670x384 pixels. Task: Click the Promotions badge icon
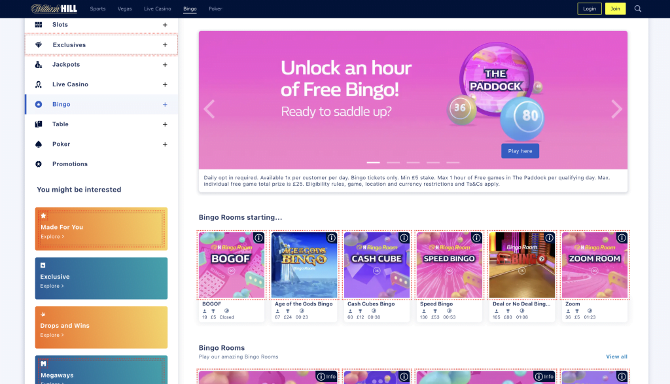pos(39,164)
